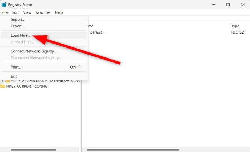Choose Exit from the File menu
250x152 pixels.
tap(44, 76)
